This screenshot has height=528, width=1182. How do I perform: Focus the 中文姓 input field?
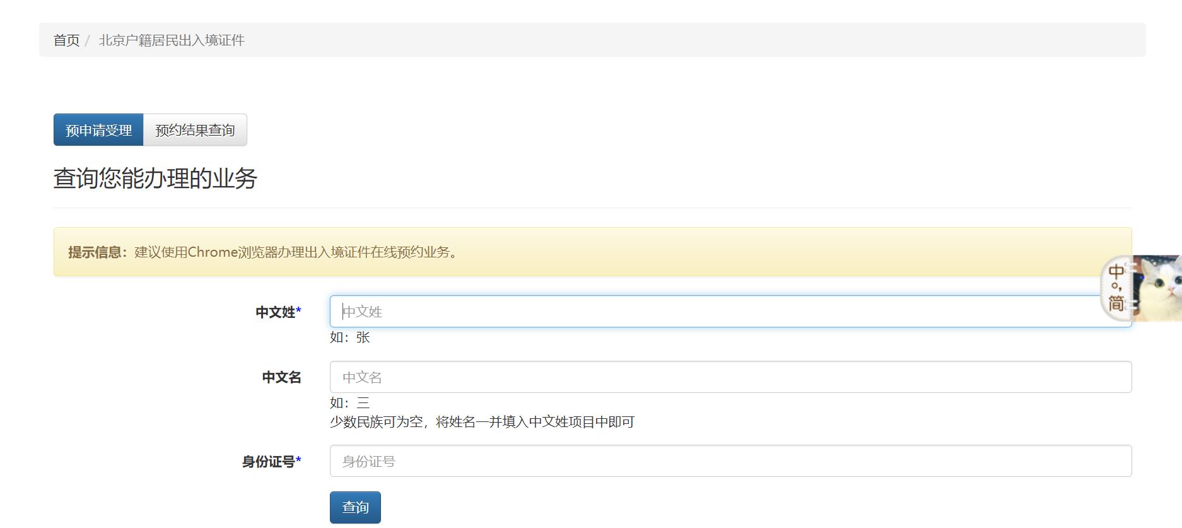(x=730, y=312)
